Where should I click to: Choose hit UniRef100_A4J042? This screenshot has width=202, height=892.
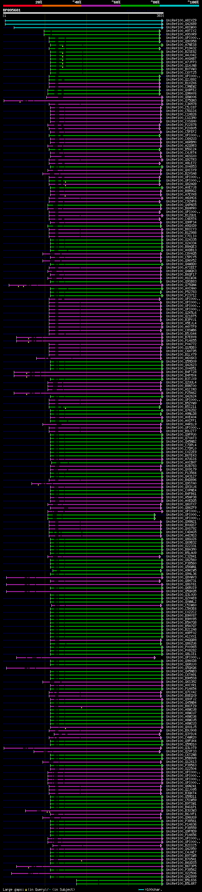pyautogui.click(x=181, y=55)
